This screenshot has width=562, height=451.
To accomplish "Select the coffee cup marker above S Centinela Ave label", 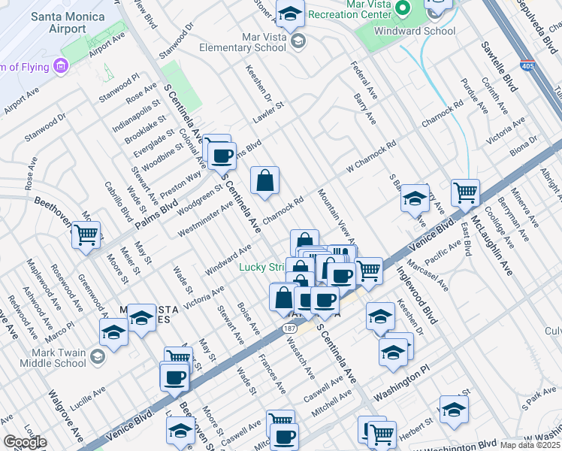I will 325,303.
